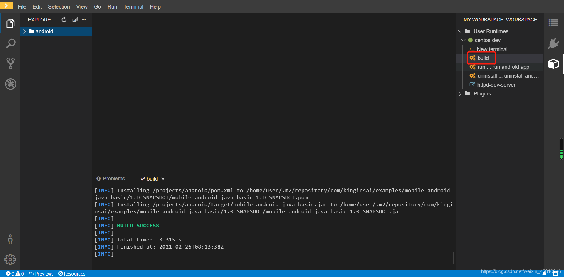The width and height of the screenshot is (564, 277).
Task: Click the android folder icon
Action: tap(31, 31)
